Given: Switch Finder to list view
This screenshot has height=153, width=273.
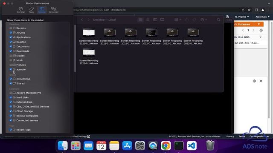Looking at the screenshot, I should pos(148,20).
